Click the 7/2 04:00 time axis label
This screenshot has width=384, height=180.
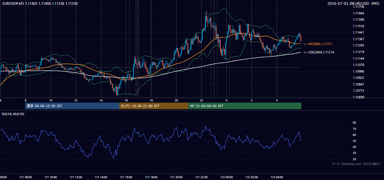(x=277, y=177)
